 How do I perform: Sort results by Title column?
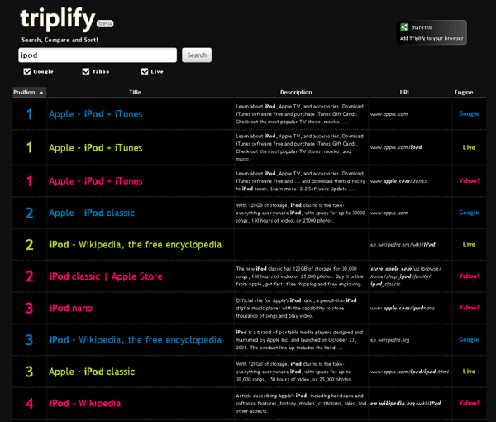[135, 92]
